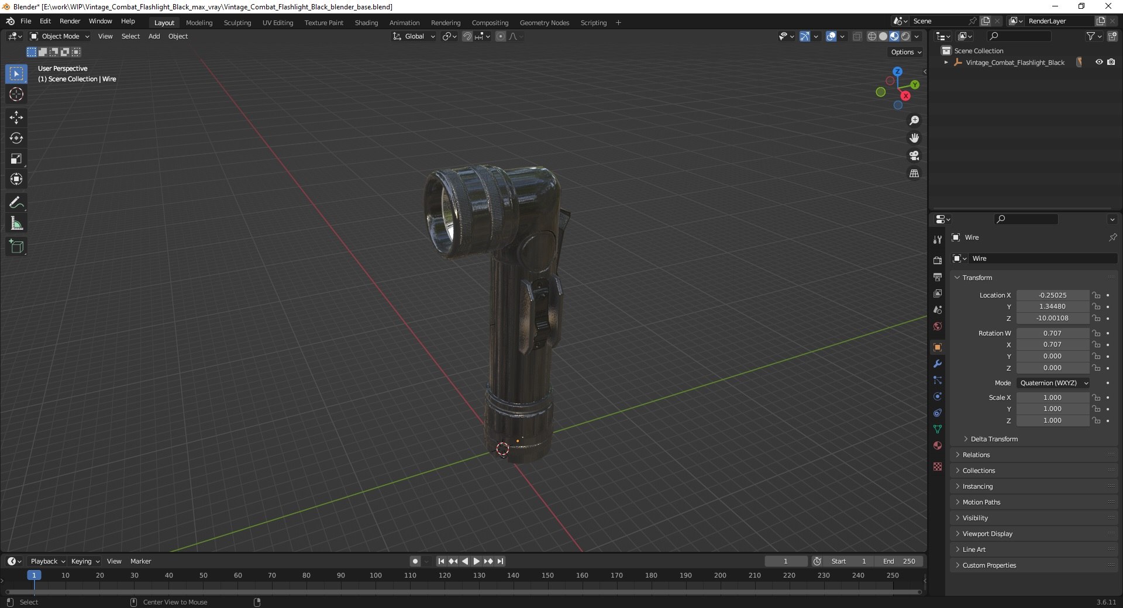Viewport: 1123px width, 608px height.
Task: Expand the Delta Transform panel
Action: (994, 439)
